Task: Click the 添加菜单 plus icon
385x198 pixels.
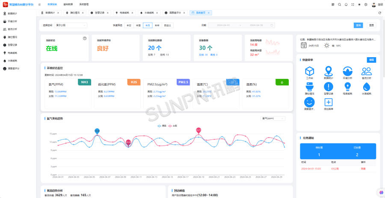Action: pos(329,102)
